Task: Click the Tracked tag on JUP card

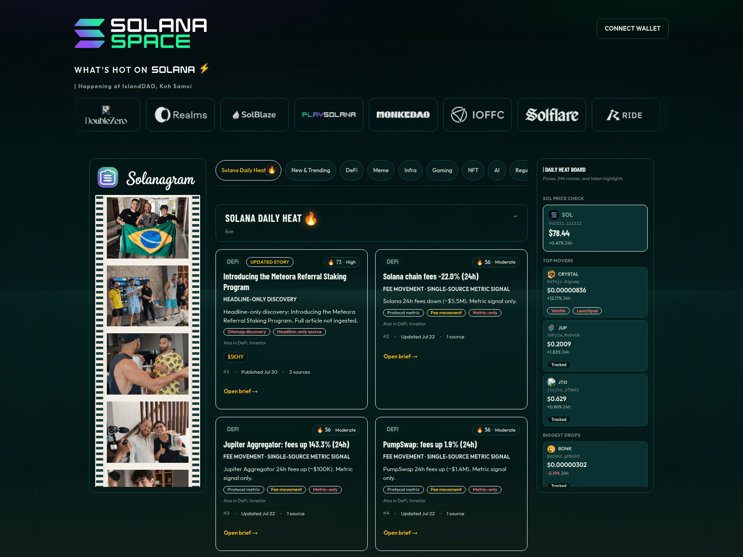Action: click(x=559, y=365)
